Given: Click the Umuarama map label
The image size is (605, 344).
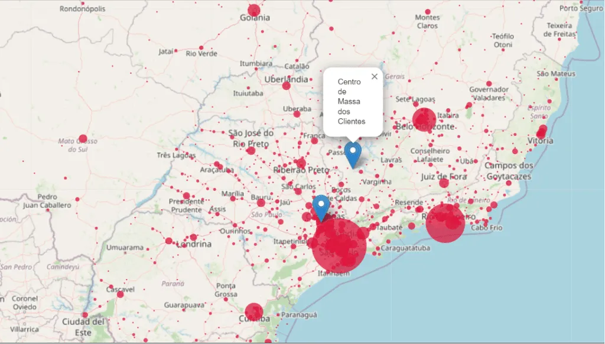Looking at the screenshot, I should 125,248.
